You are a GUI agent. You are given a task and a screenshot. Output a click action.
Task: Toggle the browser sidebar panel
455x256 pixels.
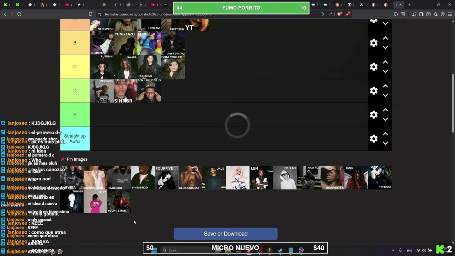tap(421, 14)
